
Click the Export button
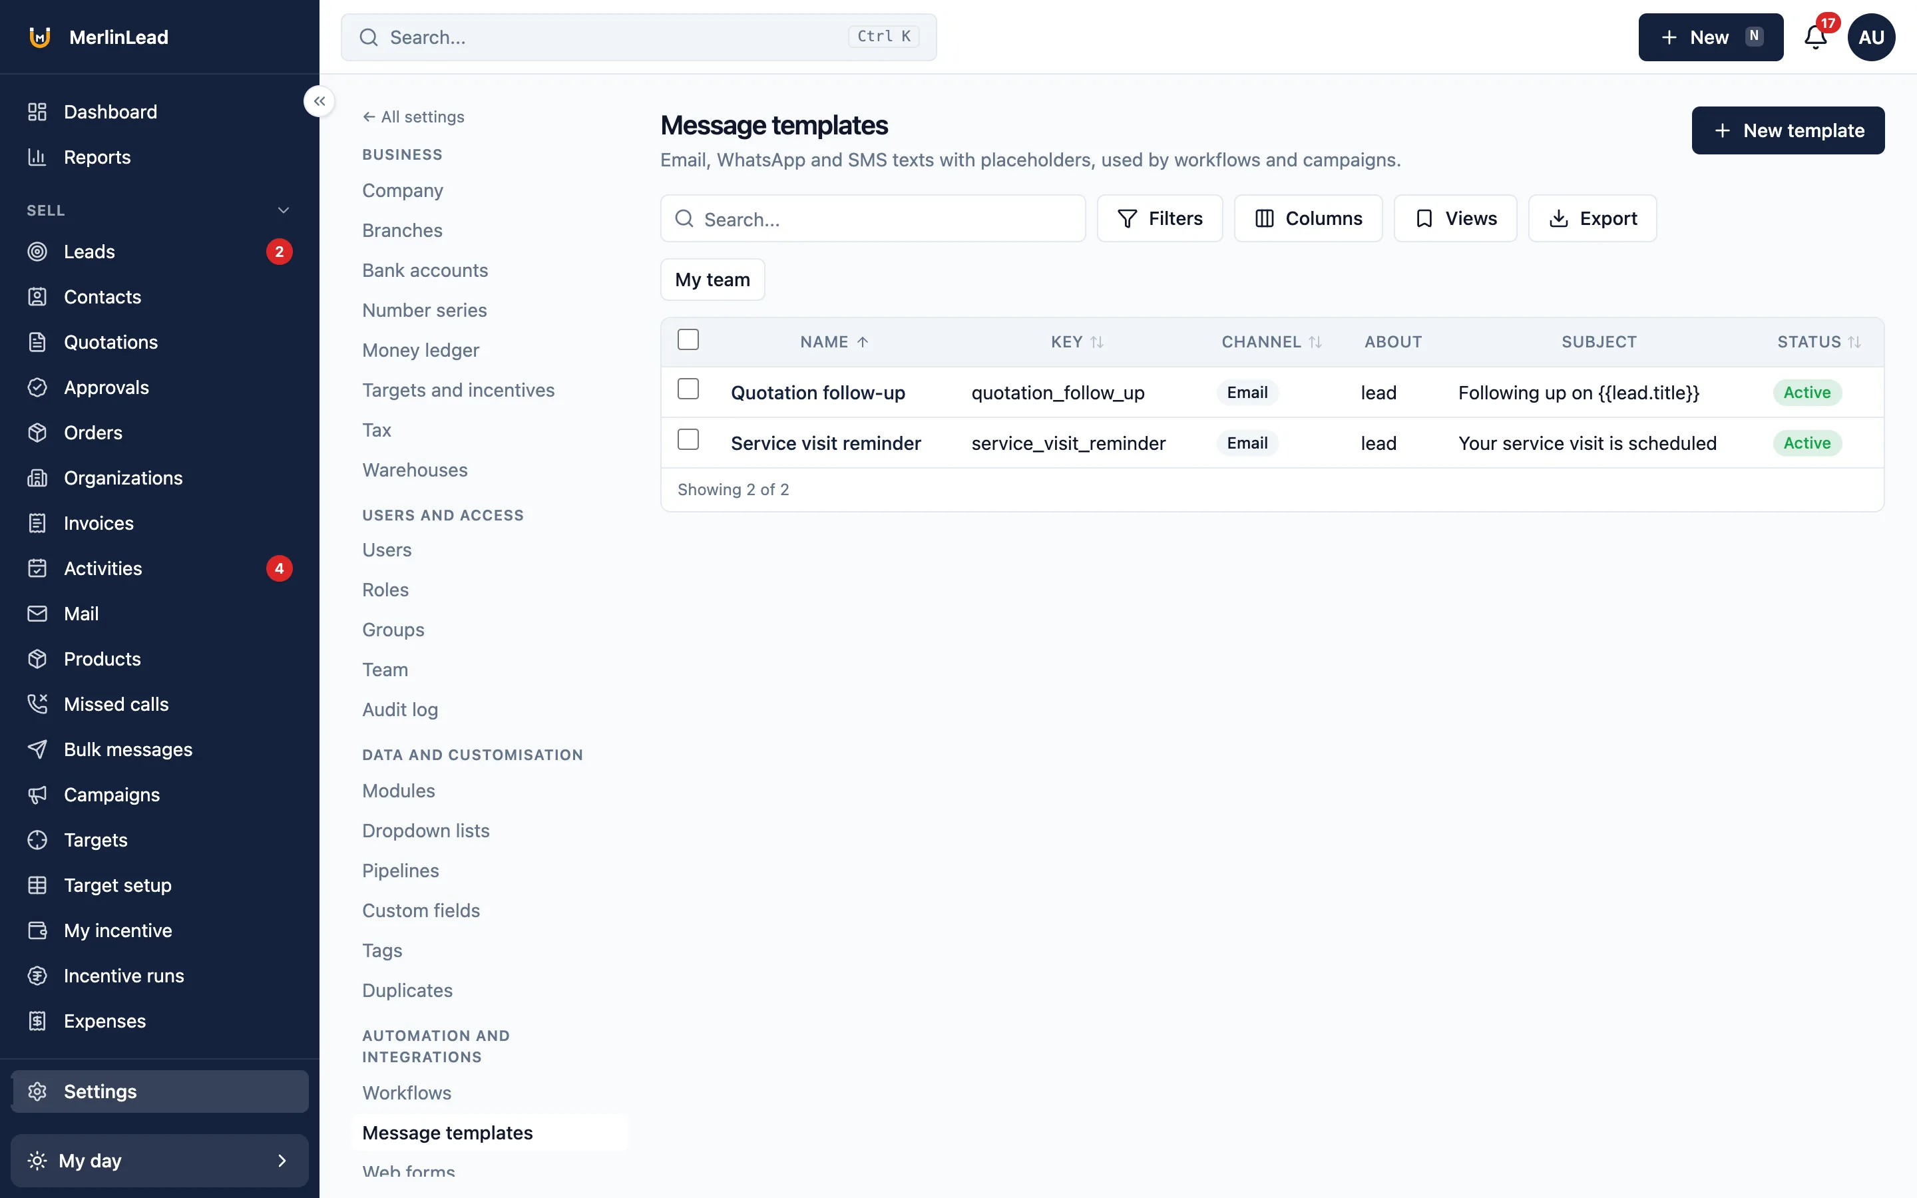click(1592, 219)
